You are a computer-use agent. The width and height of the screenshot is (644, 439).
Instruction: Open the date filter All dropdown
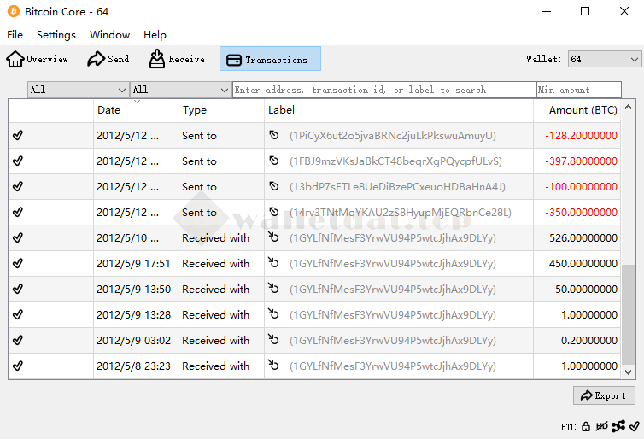(78, 90)
